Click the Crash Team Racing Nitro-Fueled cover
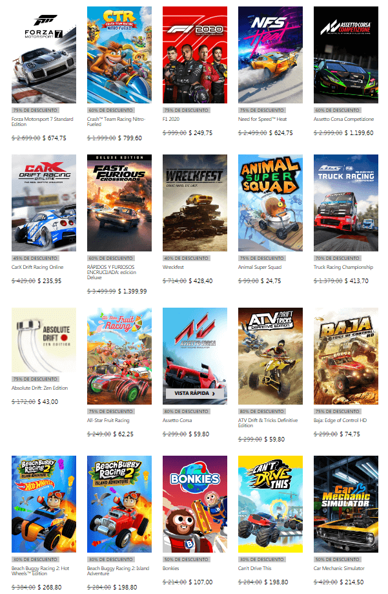Viewport: 388px width, 594px height. [x=119, y=54]
